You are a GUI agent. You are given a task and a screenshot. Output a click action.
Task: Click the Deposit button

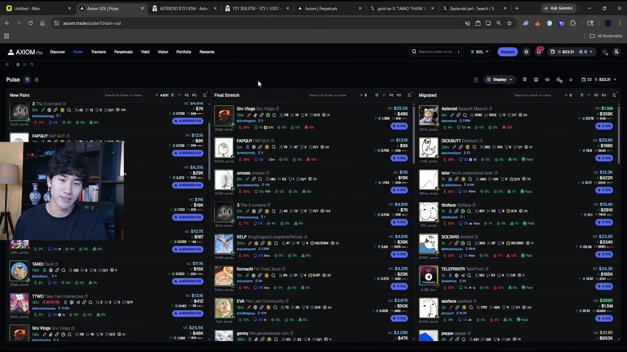507,52
